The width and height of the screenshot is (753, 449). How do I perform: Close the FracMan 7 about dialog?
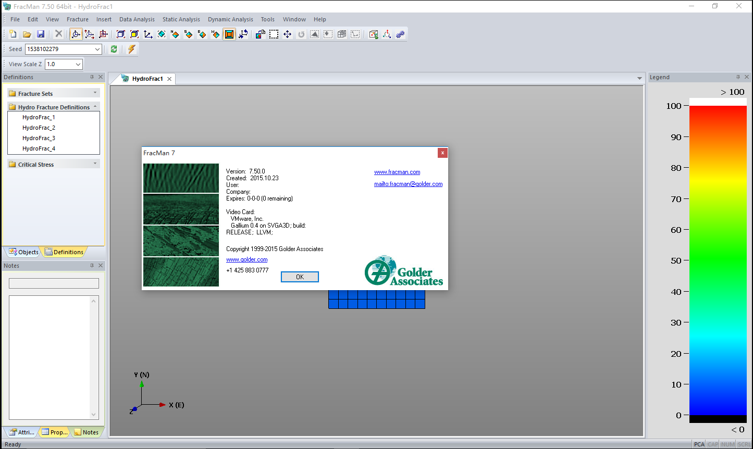click(x=442, y=153)
